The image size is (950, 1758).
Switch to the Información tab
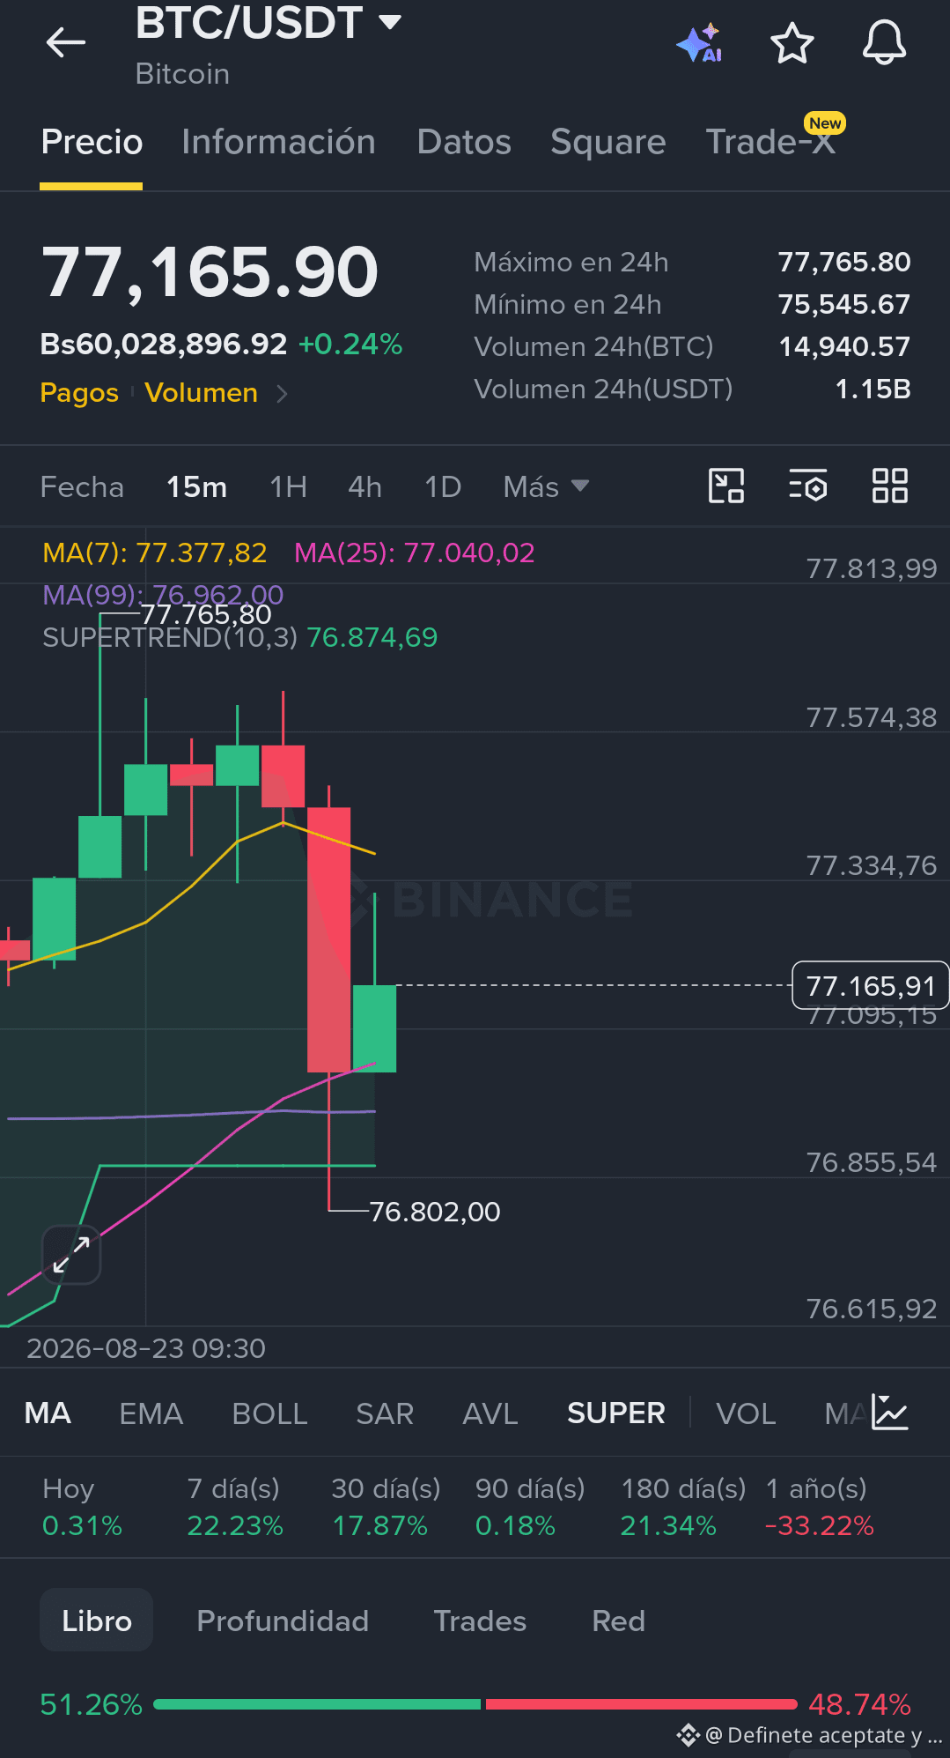pos(278,142)
